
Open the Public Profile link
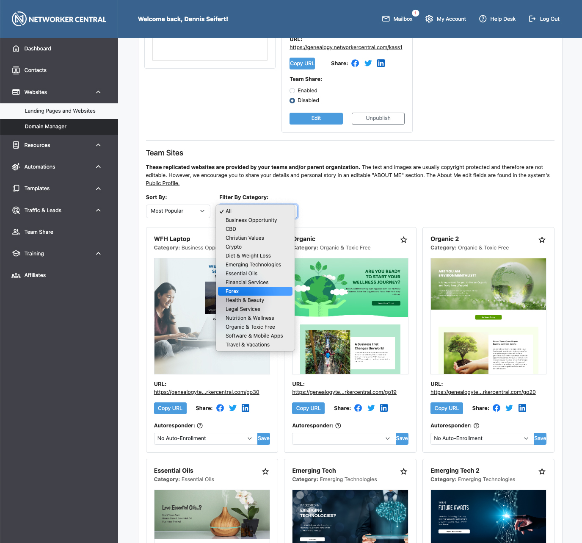pos(163,183)
